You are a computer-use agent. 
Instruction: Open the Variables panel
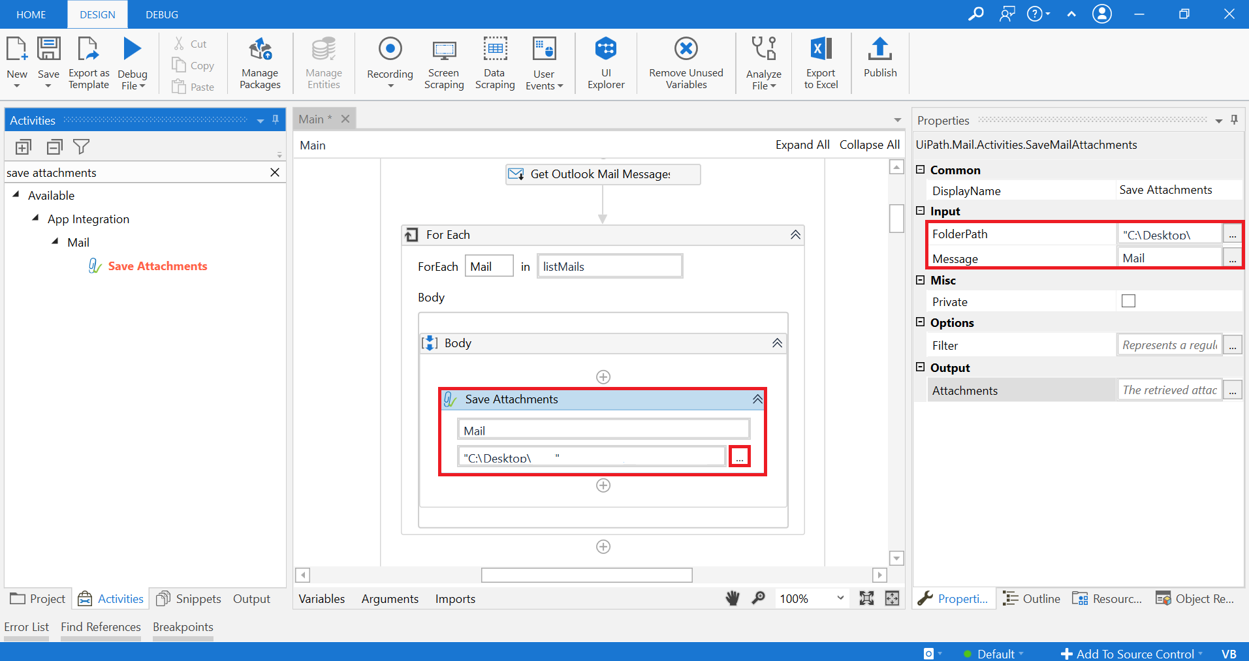coord(322,598)
